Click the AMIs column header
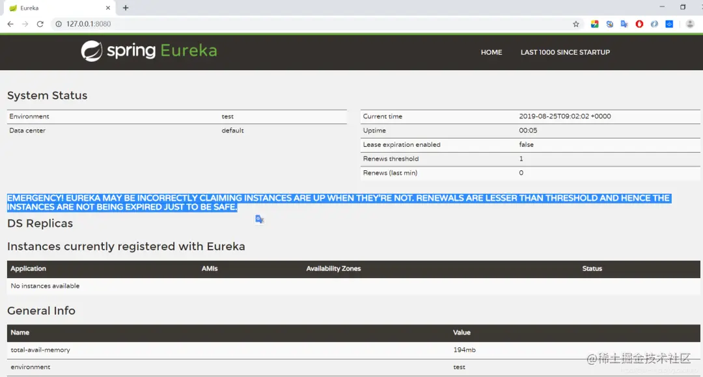This screenshot has width=703, height=377. 210,268
